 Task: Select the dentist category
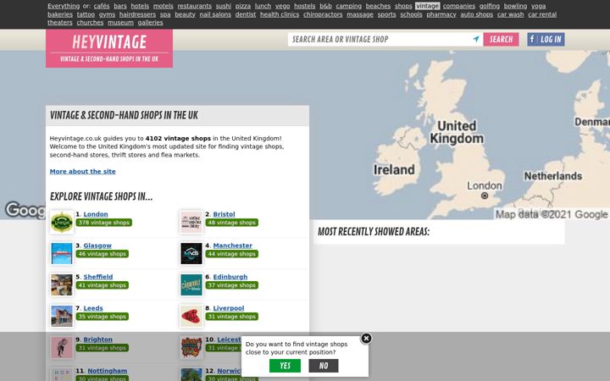click(246, 14)
